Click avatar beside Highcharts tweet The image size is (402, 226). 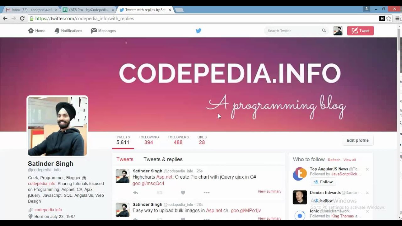click(x=122, y=176)
